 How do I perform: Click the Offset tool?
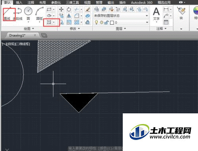88,22
